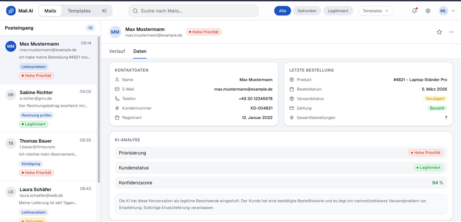461x222 pixels.
Task: Expand the user account chevron
Action: [x=453, y=11]
